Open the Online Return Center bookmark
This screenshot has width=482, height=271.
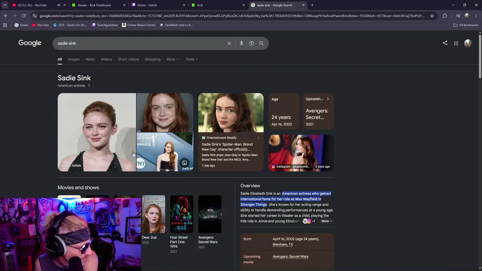click(x=139, y=25)
